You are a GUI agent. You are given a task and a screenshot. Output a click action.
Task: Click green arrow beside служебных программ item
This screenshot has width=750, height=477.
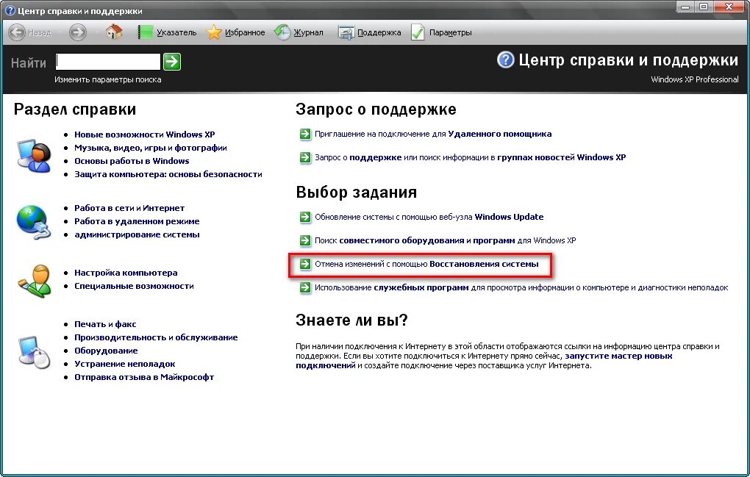305,287
